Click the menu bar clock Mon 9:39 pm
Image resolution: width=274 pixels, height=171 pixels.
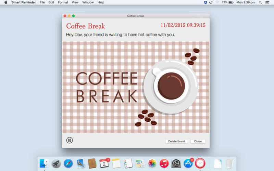point(246,2)
